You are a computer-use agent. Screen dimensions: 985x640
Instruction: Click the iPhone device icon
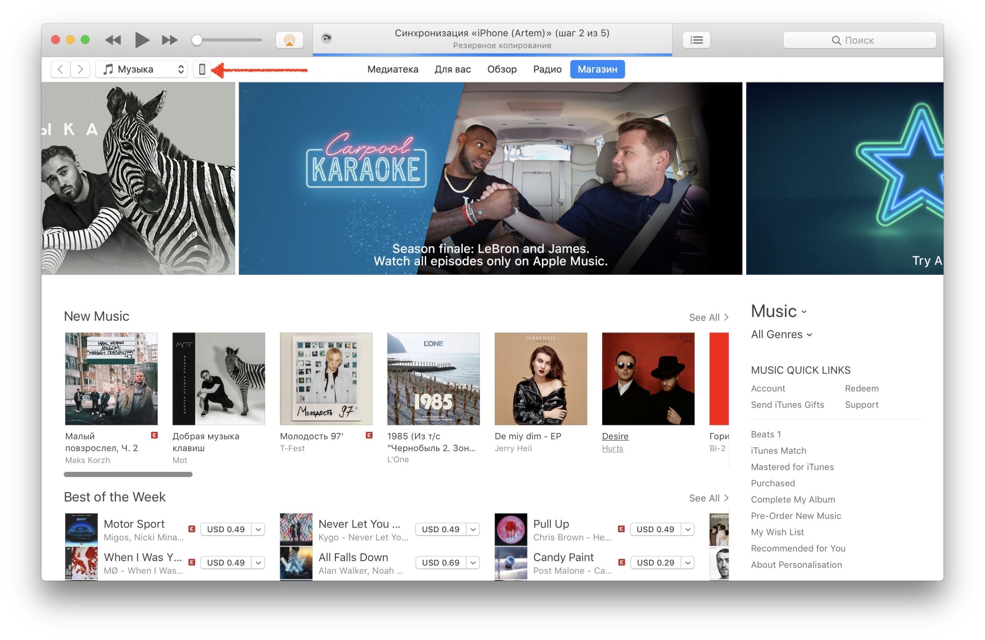coord(202,69)
